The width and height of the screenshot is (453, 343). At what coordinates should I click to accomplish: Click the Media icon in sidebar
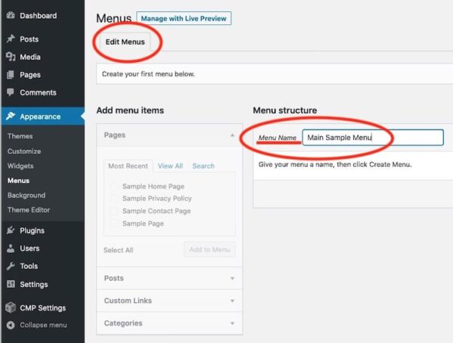click(11, 57)
